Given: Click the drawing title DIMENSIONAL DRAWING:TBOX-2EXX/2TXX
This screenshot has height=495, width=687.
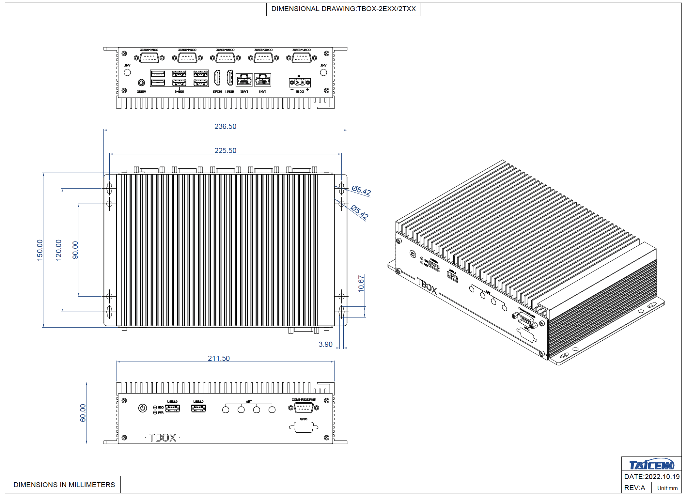Looking at the screenshot, I should pyautogui.click(x=343, y=9).
